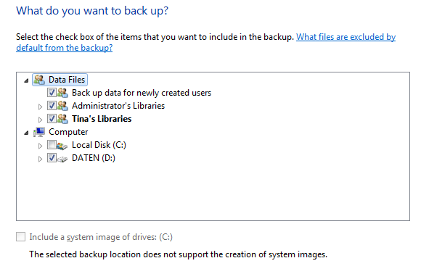Collapse the Computer tree node
The width and height of the screenshot is (421, 266).
(26, 133)
